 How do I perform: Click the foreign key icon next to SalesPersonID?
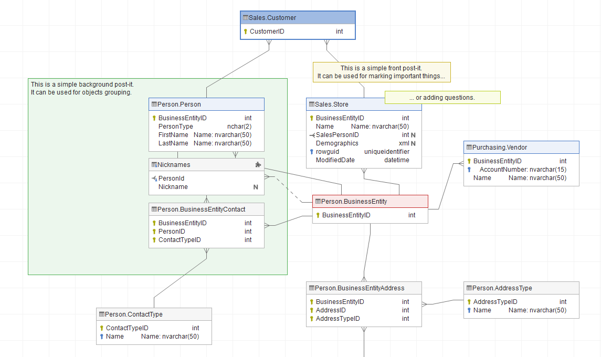311,135
